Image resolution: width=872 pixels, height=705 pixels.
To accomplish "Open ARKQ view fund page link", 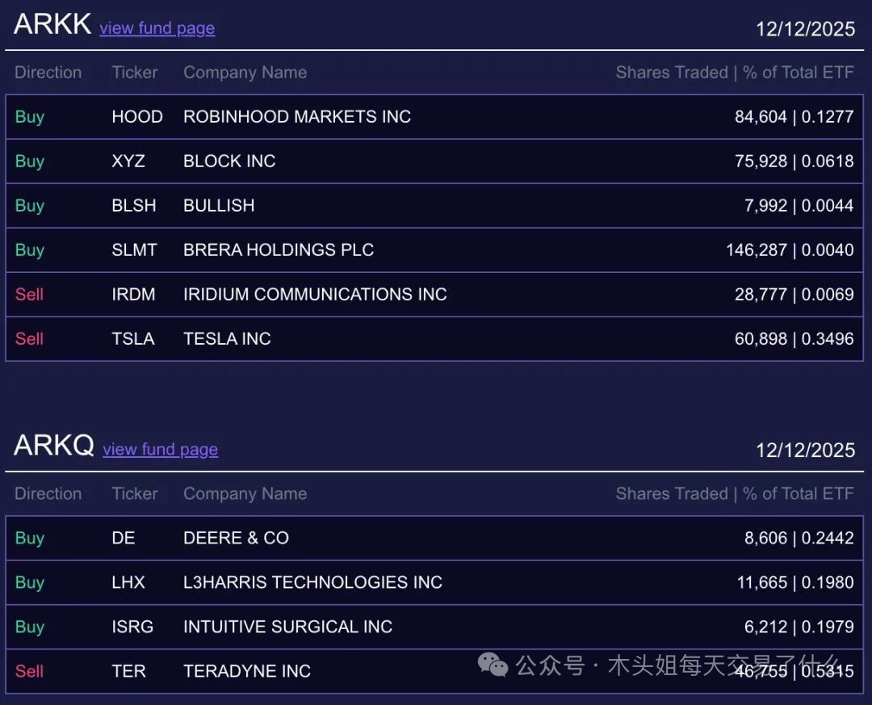I will tap(160, 449).
